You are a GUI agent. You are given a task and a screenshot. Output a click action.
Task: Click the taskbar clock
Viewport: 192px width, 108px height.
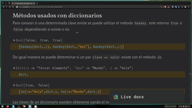point(170,106)
